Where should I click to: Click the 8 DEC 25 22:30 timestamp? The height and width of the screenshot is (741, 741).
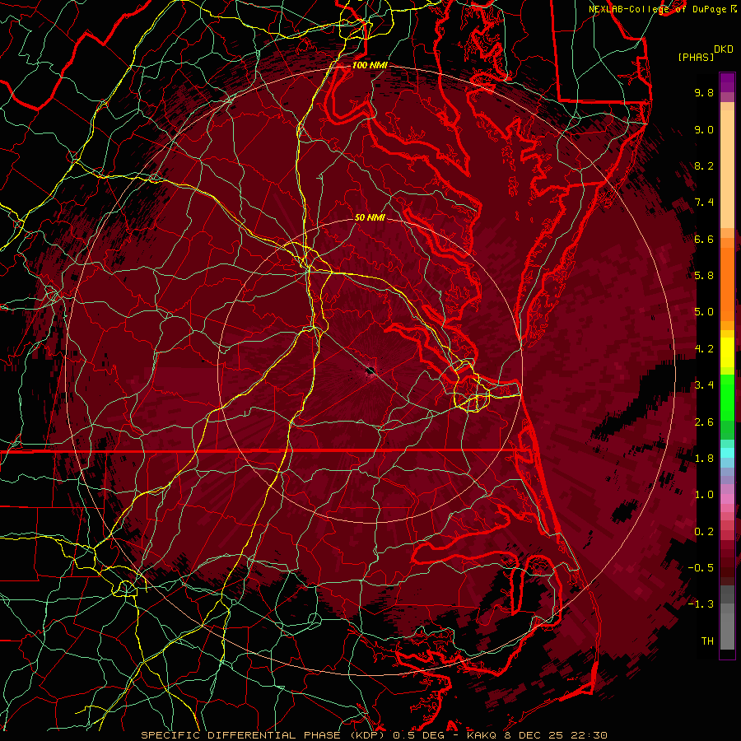(x=557, y=735)
